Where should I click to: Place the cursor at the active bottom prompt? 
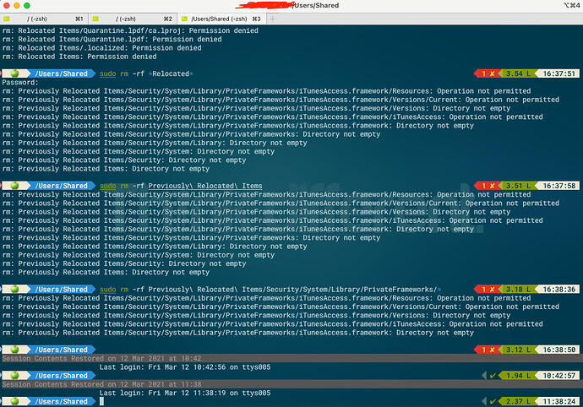click(x=101, y=401)
